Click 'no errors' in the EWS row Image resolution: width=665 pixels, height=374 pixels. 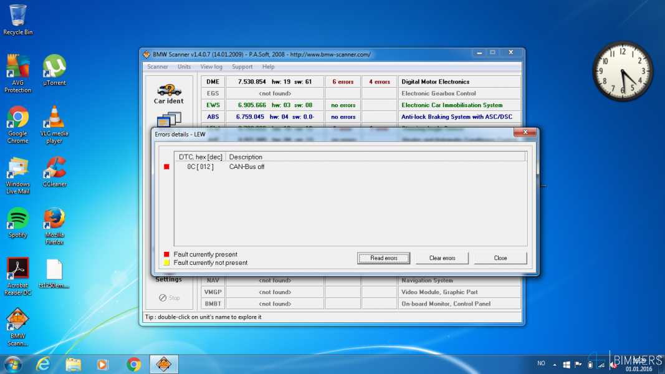343,105
